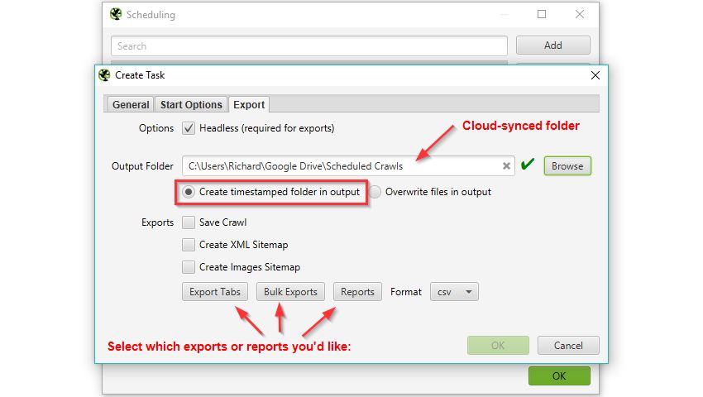This screenshot has width=703, height=397.
Task: Click the Bulk Exports button
Action: click(x=290, y=292)
